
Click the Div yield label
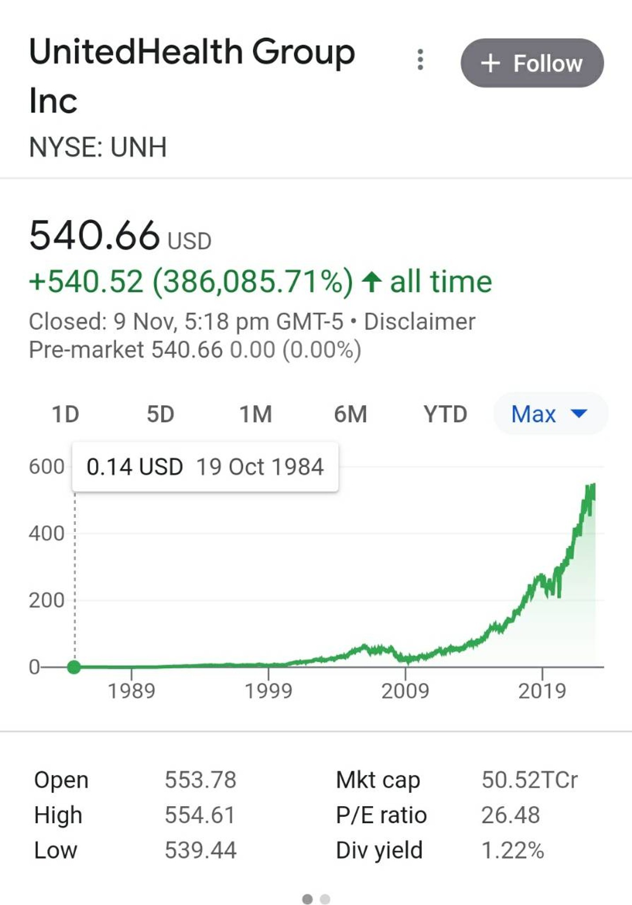[379, 850]
